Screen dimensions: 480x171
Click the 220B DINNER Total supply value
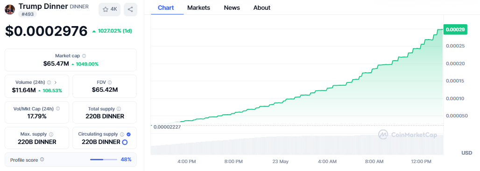click(x=105, y=116)
